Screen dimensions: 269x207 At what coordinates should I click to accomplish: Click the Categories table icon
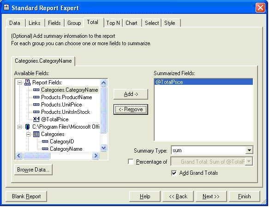(36, 134)
